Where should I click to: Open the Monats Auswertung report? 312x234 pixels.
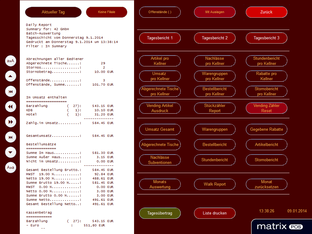160,184
